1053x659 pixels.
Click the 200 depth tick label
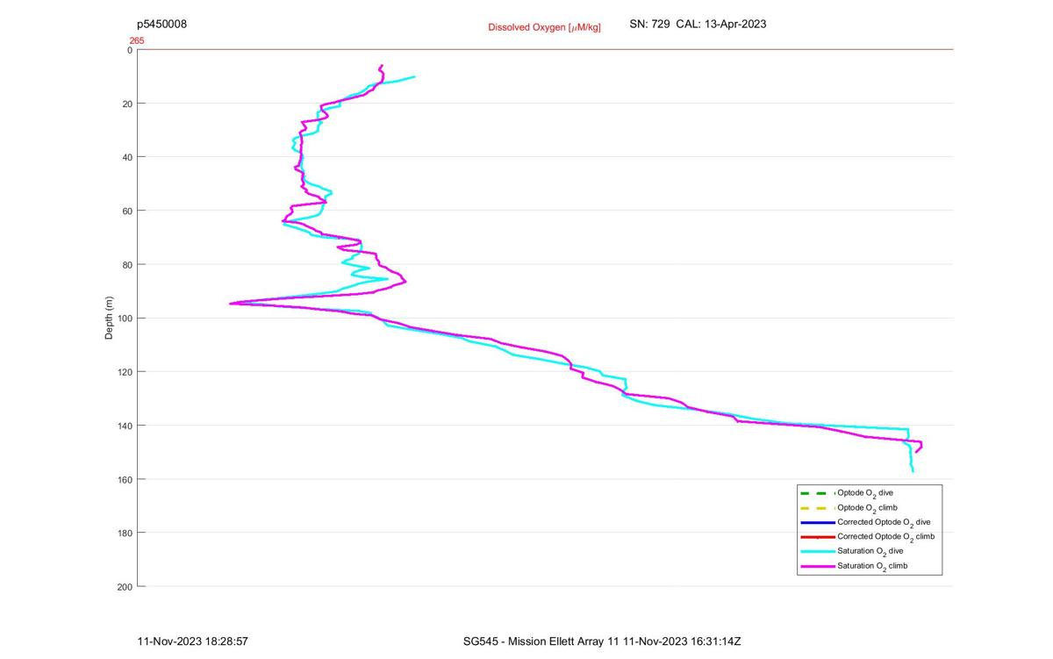tap(125, 586)
